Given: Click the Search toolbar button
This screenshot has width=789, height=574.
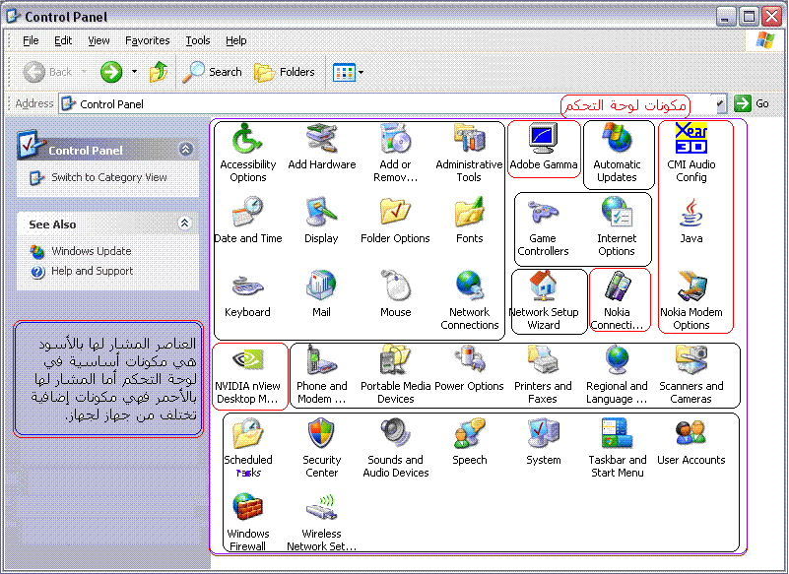Looking at the screenshot, I should tap(213, 72).
